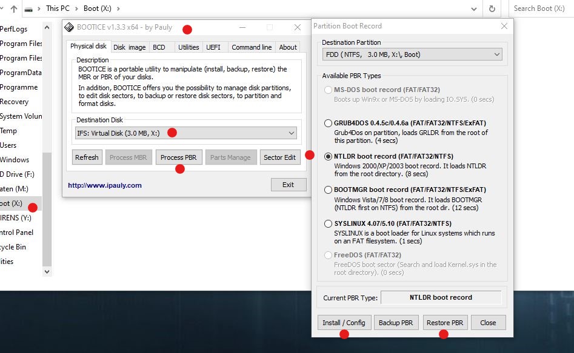Expand the address bar history dropdown
The image size is (574, 353).
click(x=474, y=8)
